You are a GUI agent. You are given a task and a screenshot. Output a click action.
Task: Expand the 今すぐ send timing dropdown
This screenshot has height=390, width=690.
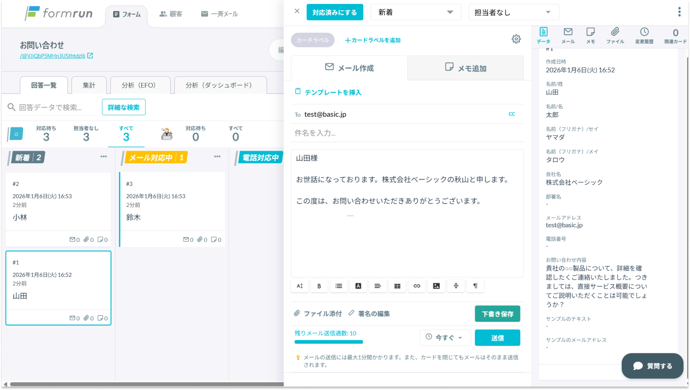[x=445, y=338]
